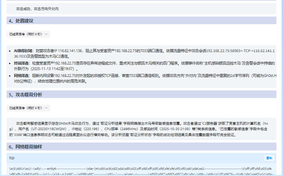Click the section header 5、攻击载荷分析

[x=26, y=95]
